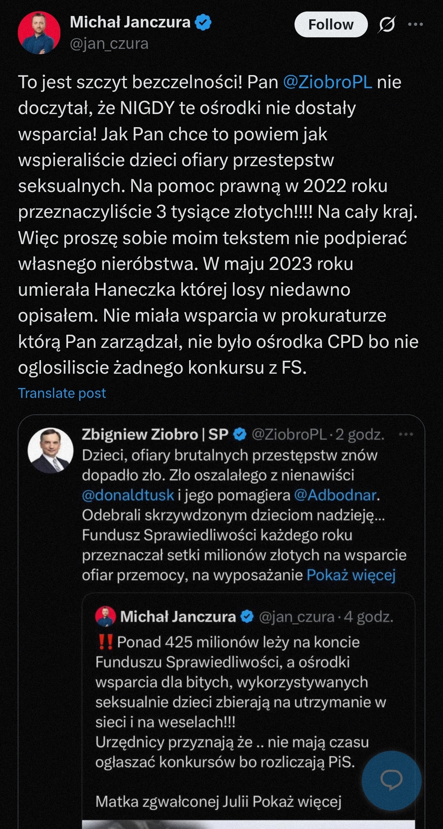Open the Grok slashed-circle icon
Screen dimensions: 443x829
(387, 25)
